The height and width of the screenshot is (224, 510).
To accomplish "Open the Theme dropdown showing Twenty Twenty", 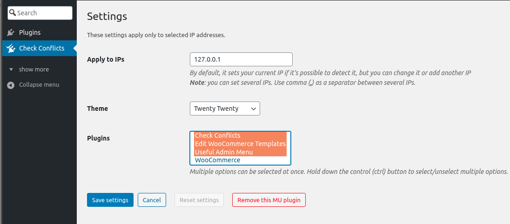I will click(225, 109).
